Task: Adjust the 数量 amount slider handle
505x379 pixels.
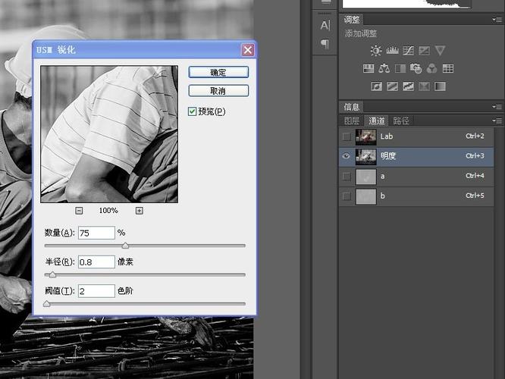Action: [125, 246]
